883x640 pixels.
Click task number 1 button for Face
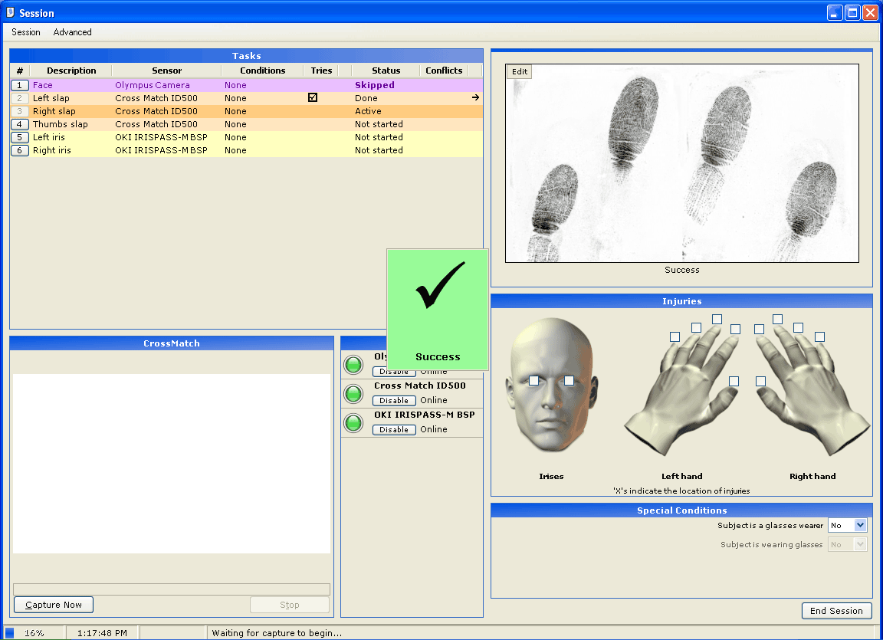[20, 85]
